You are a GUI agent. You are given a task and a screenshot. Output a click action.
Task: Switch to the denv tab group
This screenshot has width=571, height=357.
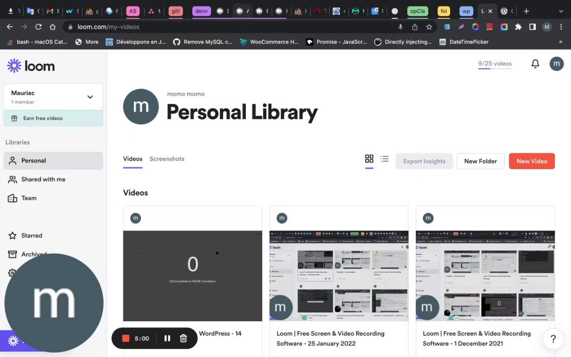pos(201,11)
